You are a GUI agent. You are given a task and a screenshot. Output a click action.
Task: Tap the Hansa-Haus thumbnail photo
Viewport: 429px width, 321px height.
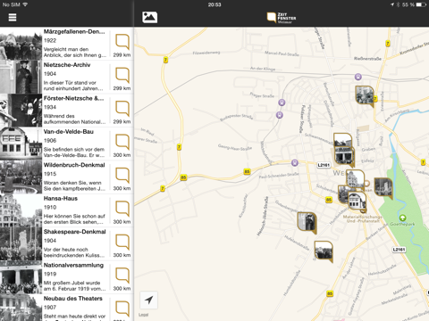click(21, 210)
